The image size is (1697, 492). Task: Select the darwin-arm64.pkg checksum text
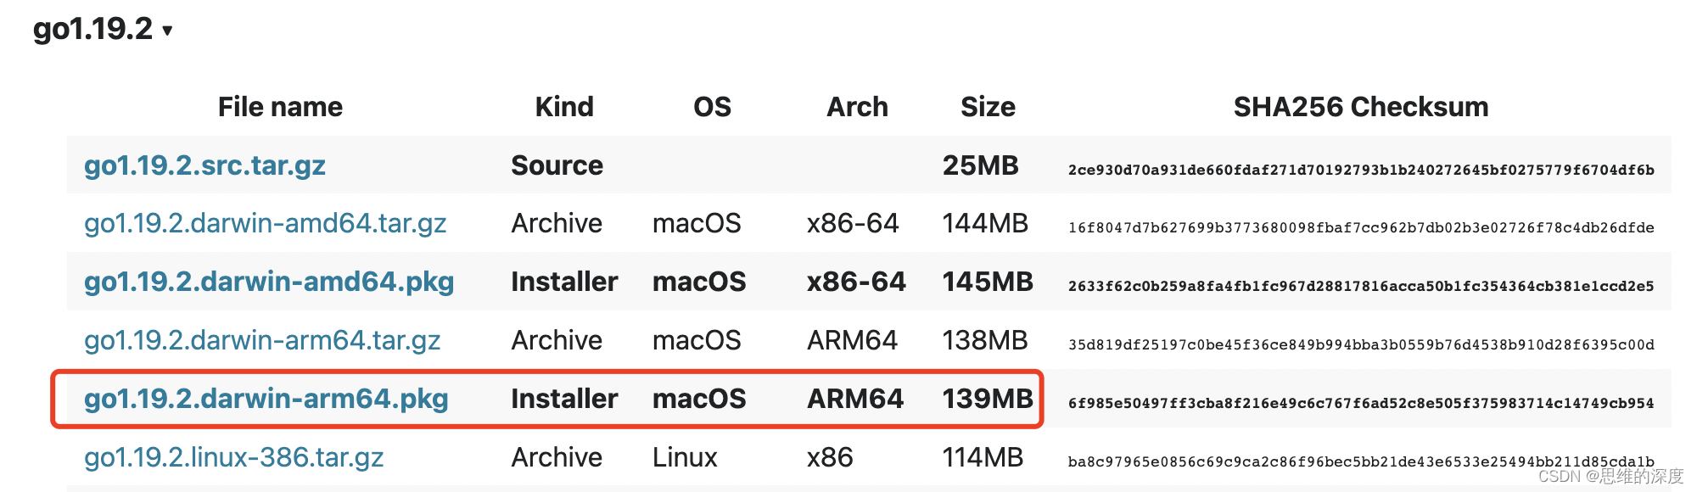[x=1360, y=404]
